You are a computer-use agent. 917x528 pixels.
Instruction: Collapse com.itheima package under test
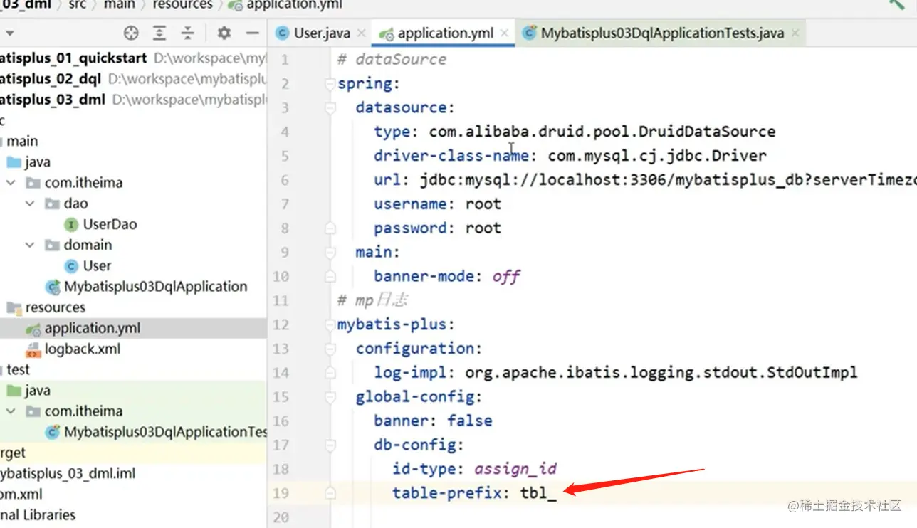[x=11, y=411]
